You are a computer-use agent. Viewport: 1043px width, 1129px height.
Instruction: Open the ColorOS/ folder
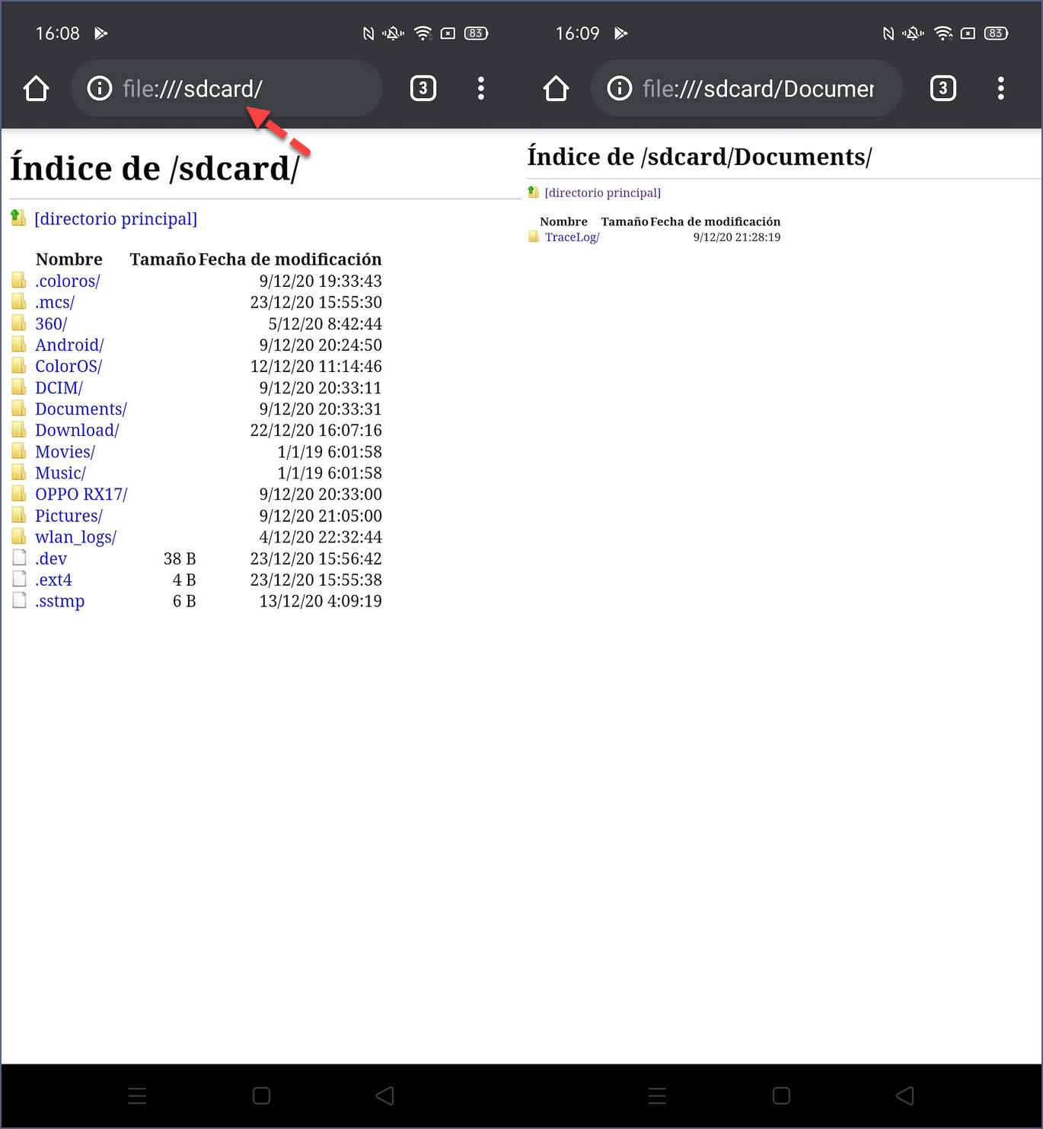click(x=69, y=366)
